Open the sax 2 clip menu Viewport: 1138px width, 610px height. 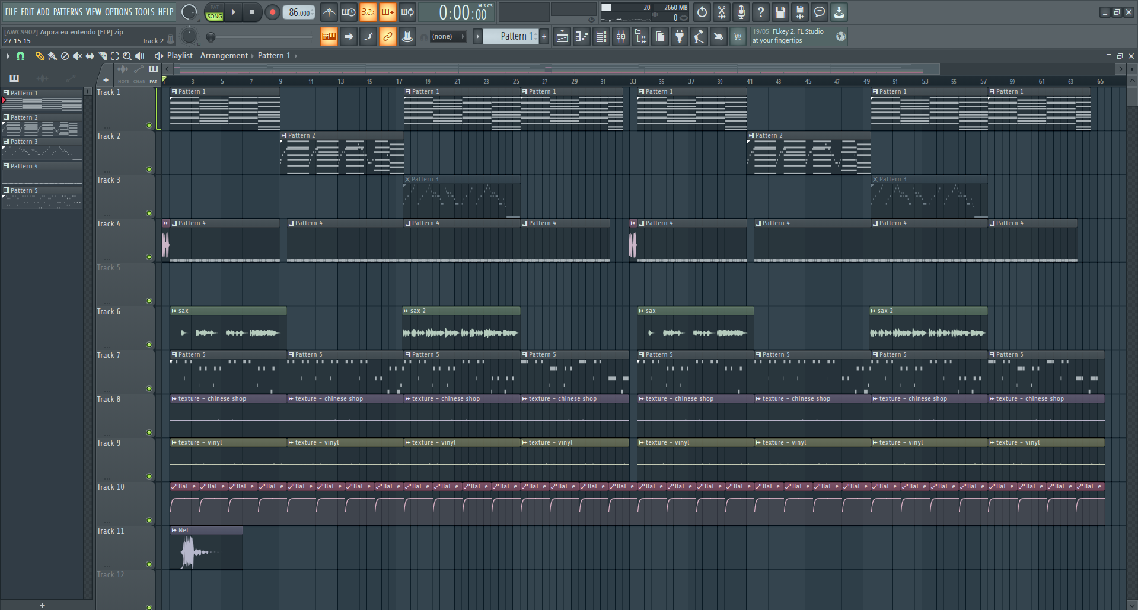click(406, 311)
